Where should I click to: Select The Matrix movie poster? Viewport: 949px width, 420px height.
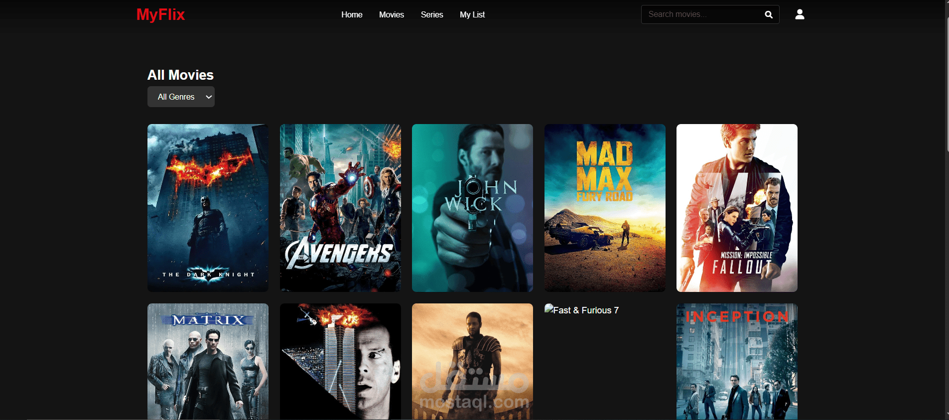(208, 362)
